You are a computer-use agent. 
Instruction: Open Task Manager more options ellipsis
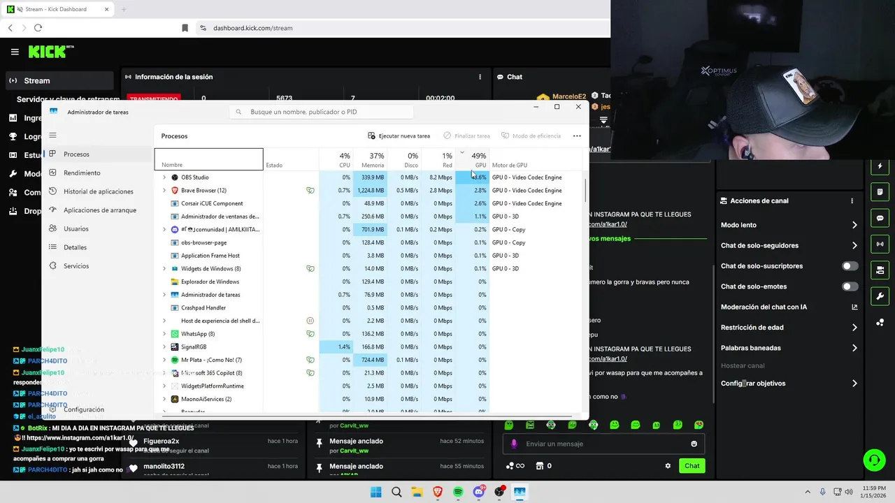click(x=577, y=136)
